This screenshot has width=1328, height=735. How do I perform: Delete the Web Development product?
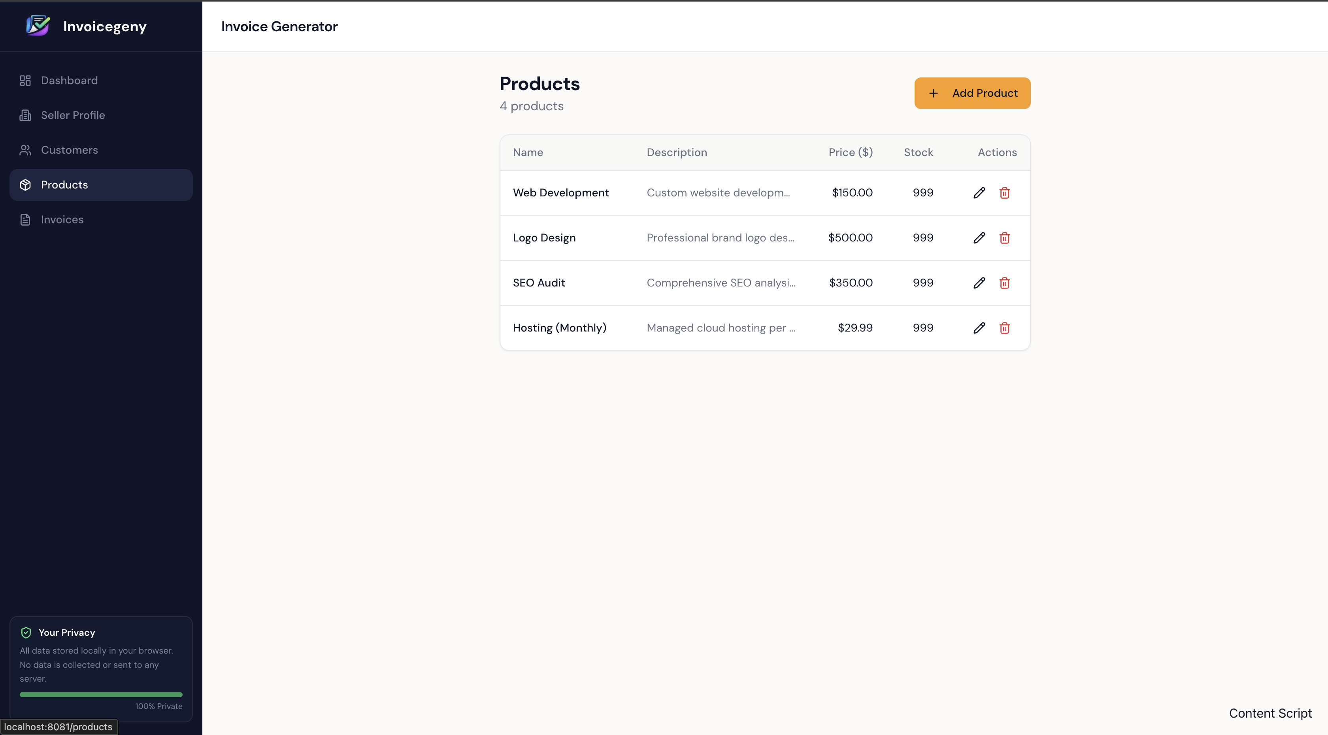[1004, 192]
